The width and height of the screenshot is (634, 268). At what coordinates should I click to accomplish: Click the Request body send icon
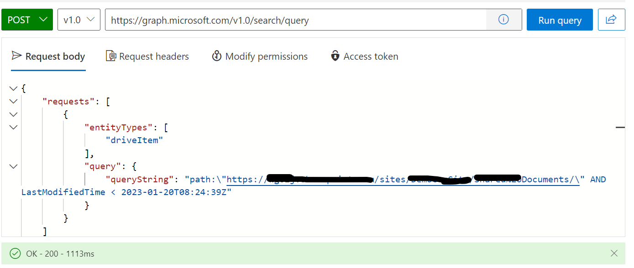tap(16, 56)
